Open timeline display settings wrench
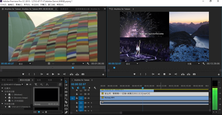 click(95, 88)
